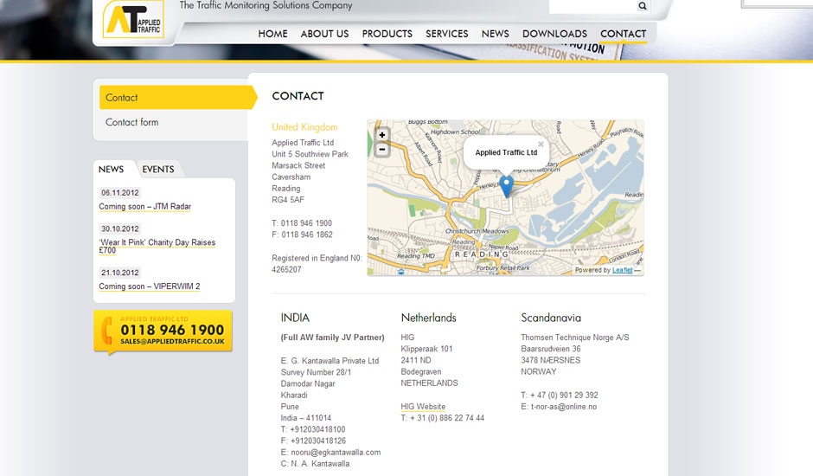This screenshot has width=813, height=476.
Task: Open the HOME menu item
Action: coord(272,34)
